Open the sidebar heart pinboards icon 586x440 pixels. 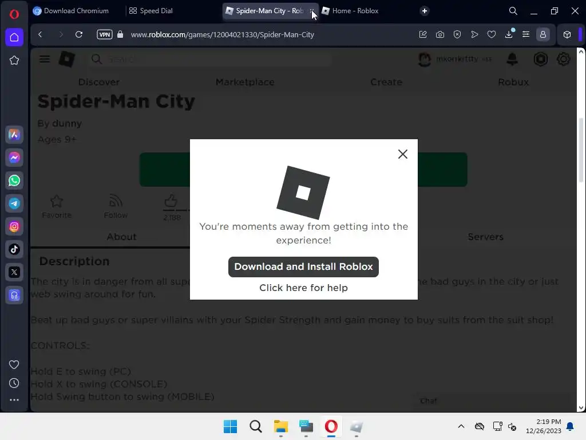[14, 364]
